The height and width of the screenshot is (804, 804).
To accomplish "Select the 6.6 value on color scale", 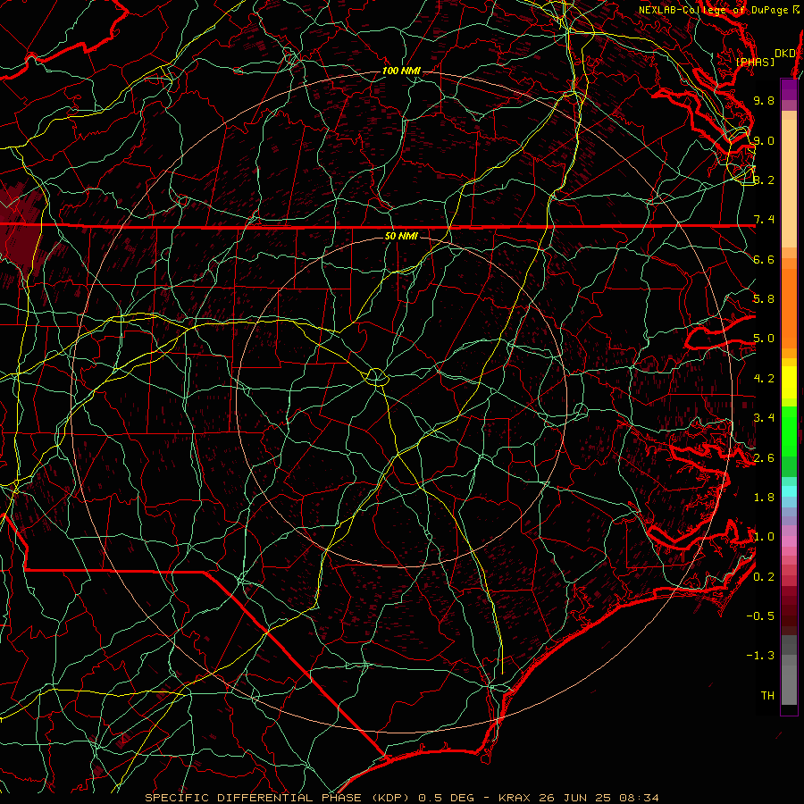I will (x=764, y=259).
